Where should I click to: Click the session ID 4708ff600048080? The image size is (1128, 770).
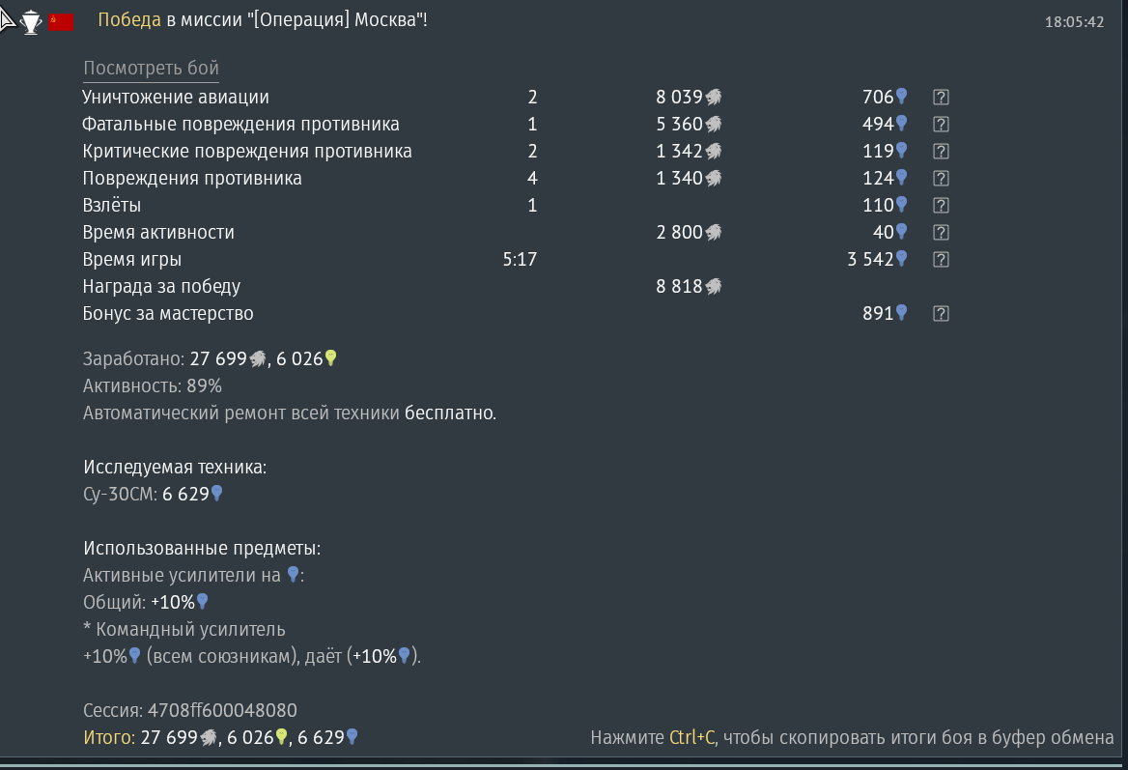[222, 710]
